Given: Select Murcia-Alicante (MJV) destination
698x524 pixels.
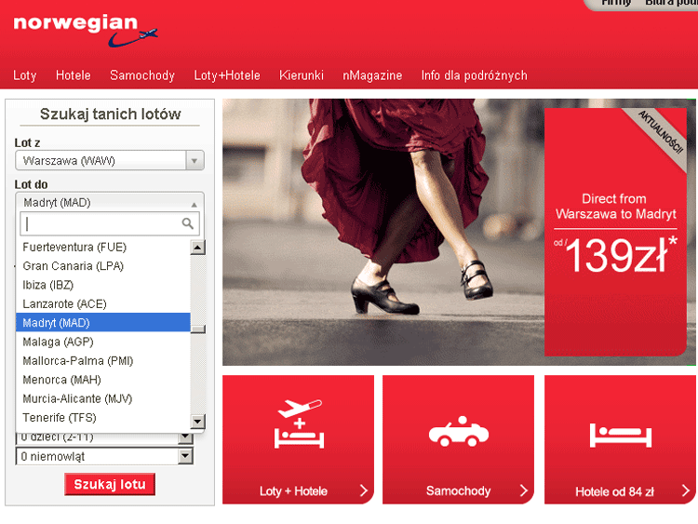Looking at the screenshot, I should point(103,398).
